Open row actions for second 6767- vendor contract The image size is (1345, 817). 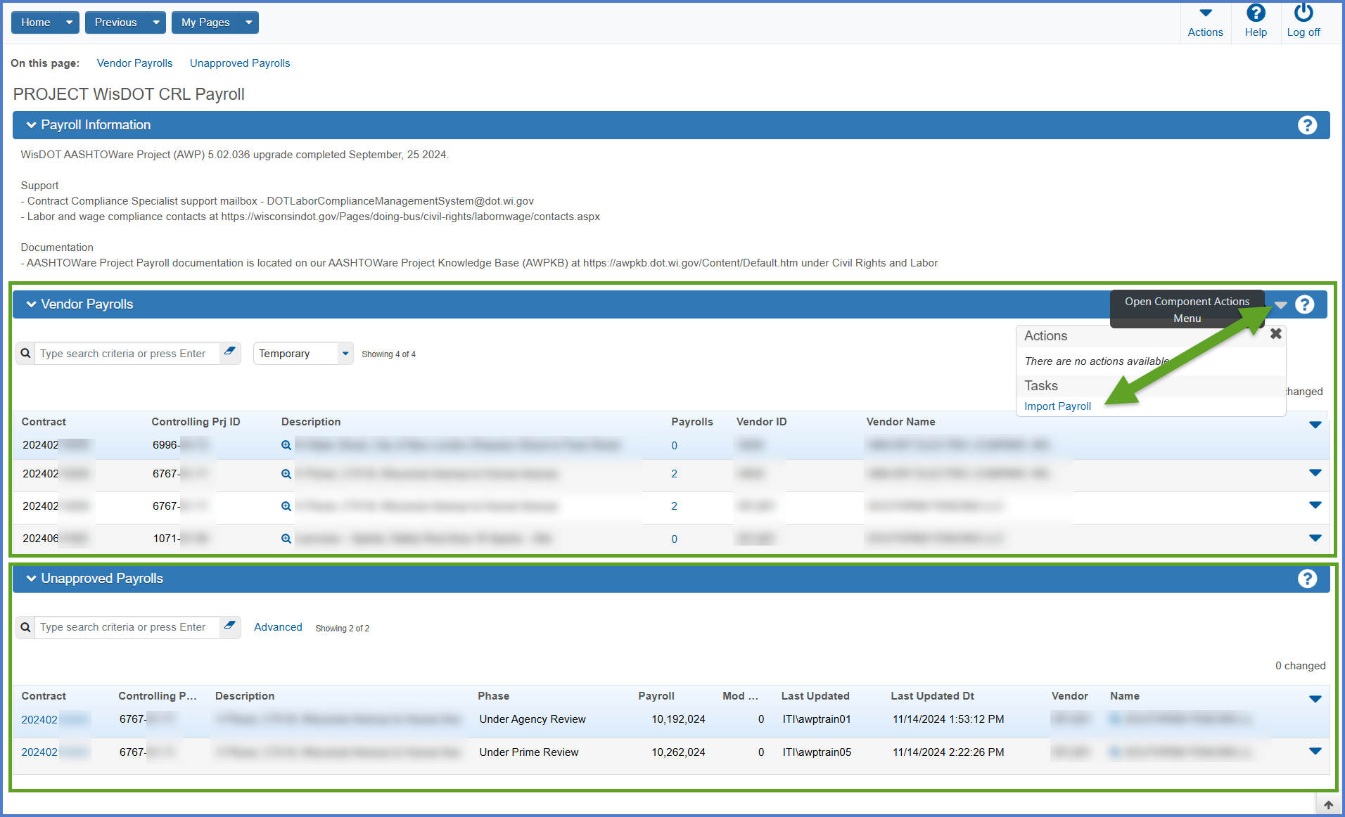1315,506
